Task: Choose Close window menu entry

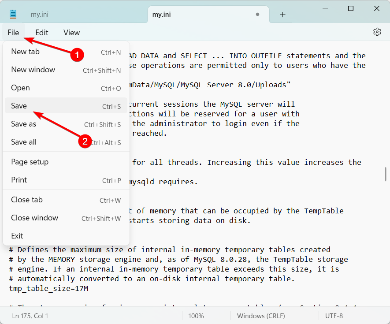Action: click(x=66, y=218)
